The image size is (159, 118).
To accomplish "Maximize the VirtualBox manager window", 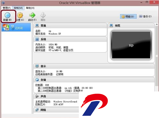I will [147, 2].
